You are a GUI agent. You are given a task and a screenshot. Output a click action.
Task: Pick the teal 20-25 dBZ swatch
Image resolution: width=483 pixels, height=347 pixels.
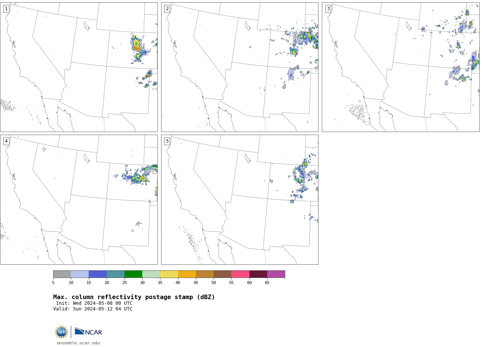click(x=115, y=274)
